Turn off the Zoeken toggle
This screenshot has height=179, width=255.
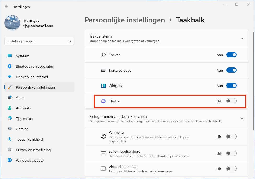(x=231, y=55)
